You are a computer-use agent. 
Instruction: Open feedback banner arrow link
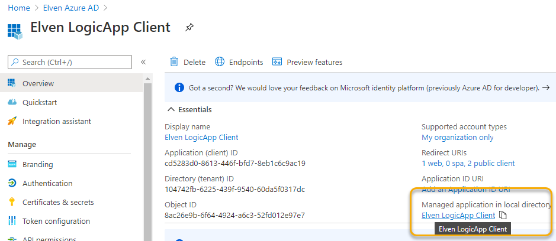click(546, 87)
